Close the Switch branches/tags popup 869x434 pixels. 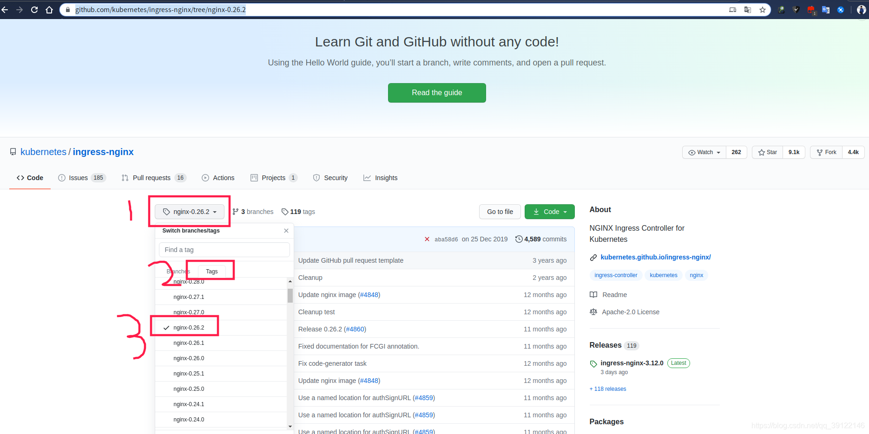286,231
